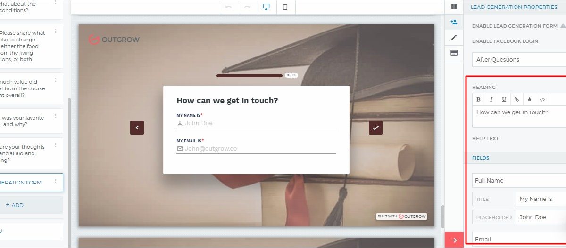Screen dimensions: 566x248
Task: Open the pencil edit panel icon
Action: [x=454, y=38]
